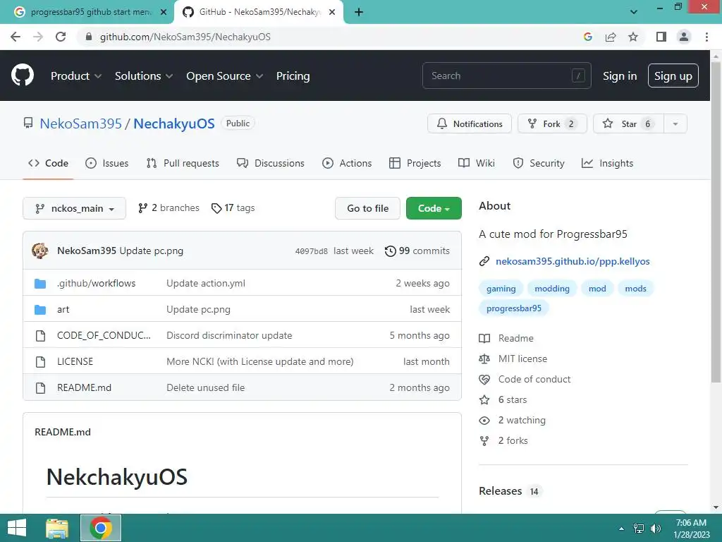This screenshot has height=542, width=722.
Task: Open File Explorer from the taskbar
Action: [57, 528]
